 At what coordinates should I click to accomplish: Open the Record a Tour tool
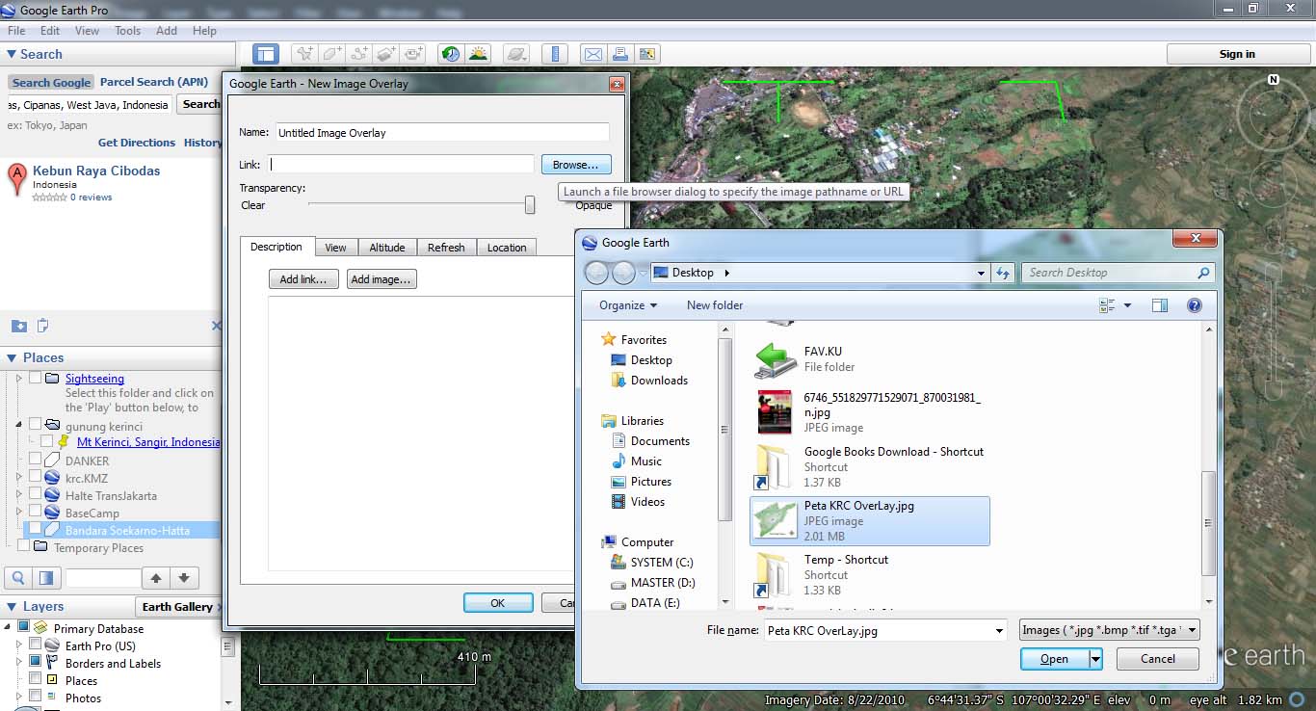414,54
